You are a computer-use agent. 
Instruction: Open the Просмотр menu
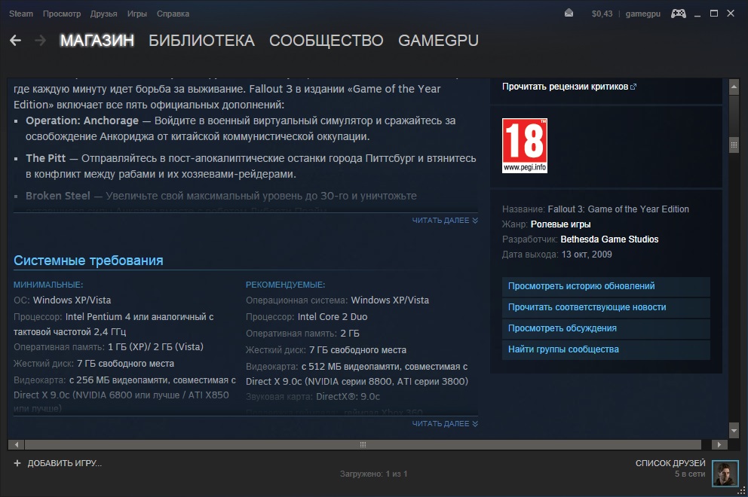tap(62, 14)
